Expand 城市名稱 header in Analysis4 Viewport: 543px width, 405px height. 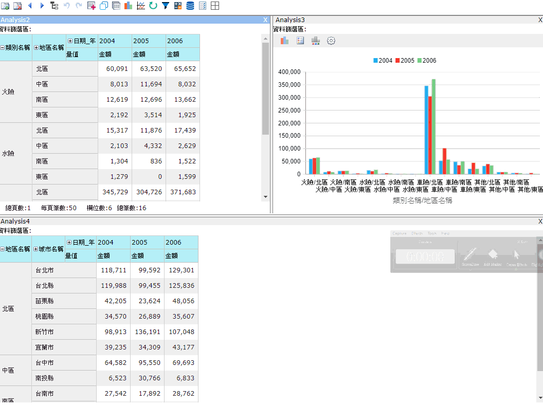35,249
